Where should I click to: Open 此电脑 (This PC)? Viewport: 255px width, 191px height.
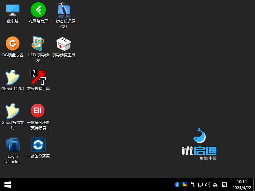coord(12,10)
